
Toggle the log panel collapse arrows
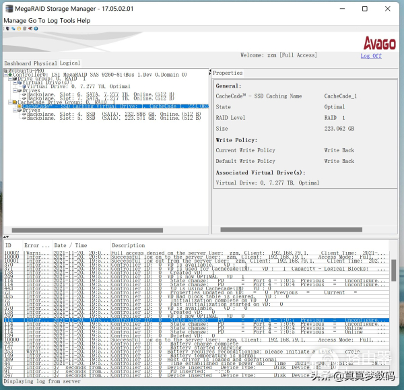pyautogui.click(x=6, y=236)
